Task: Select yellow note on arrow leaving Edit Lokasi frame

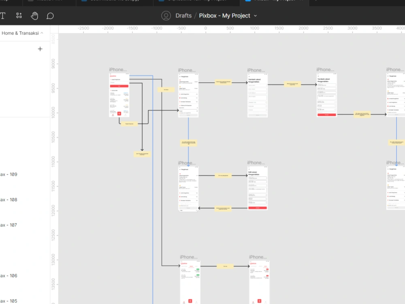Action: [223, 208]
